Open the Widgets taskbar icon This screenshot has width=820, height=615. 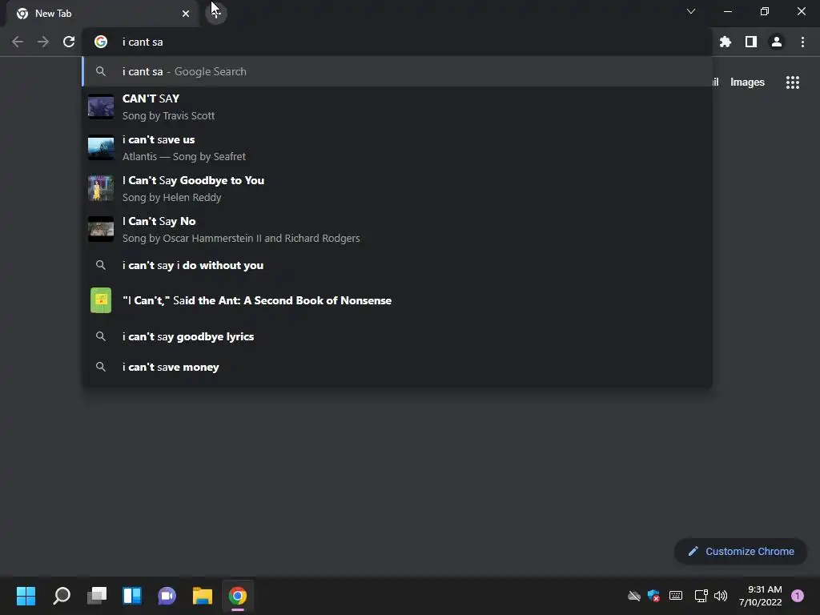coord(132,596)
